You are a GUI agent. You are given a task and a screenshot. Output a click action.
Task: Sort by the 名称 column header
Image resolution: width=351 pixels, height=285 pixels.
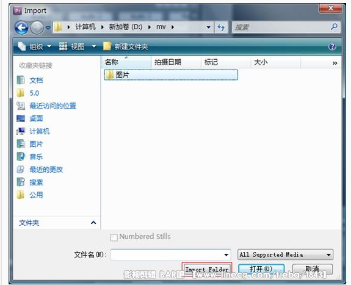point(127,62)
